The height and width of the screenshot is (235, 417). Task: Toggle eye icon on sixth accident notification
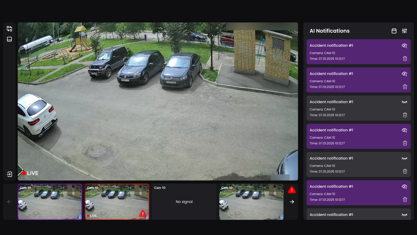click(404, 187)
